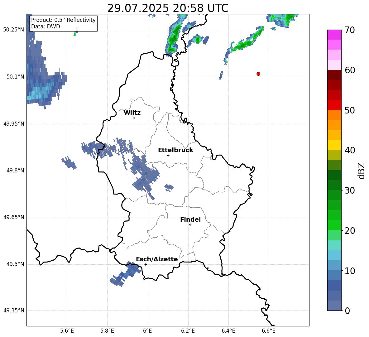
Task: Click the 5.6°E longitude tick label
Action: (x=67, y=331)
